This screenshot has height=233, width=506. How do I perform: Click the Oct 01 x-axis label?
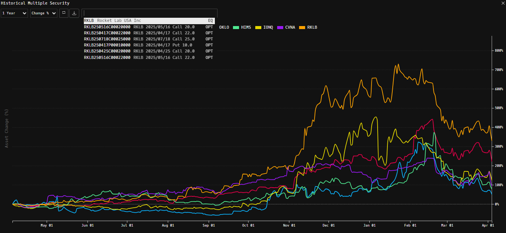[x=248, y=225]
